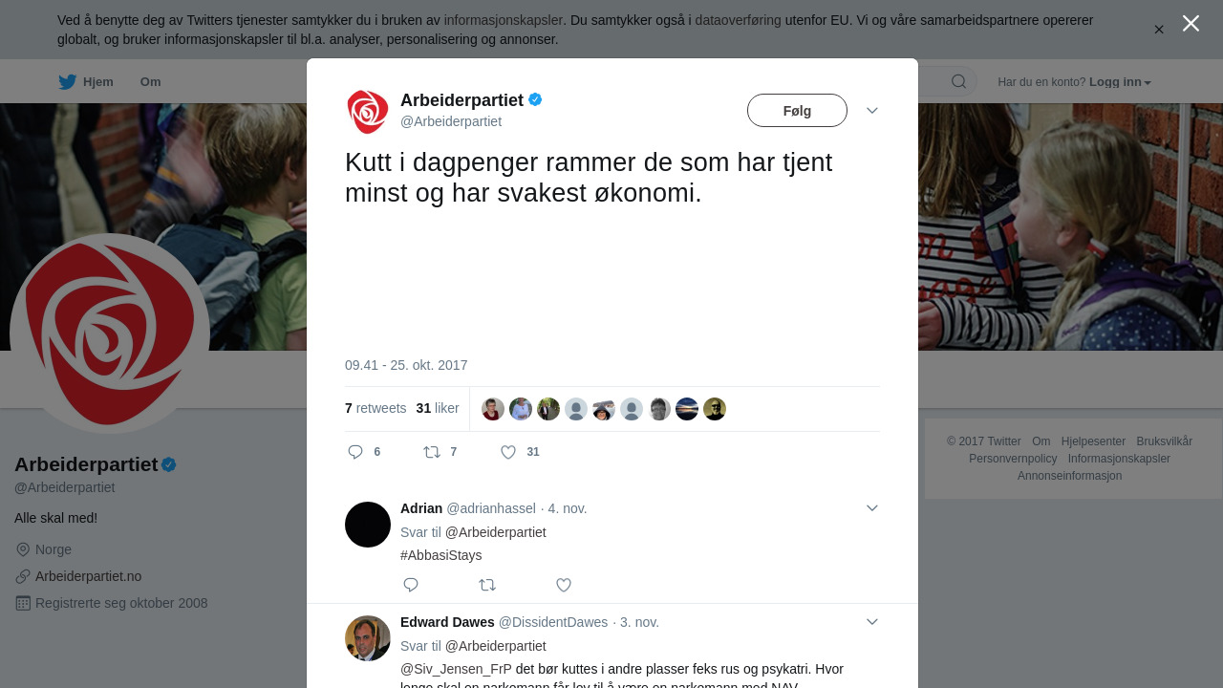Screen dimensions: 1223x688
Task: Click the first liker avatar thumbnail
Action: (x=493, y=409)
